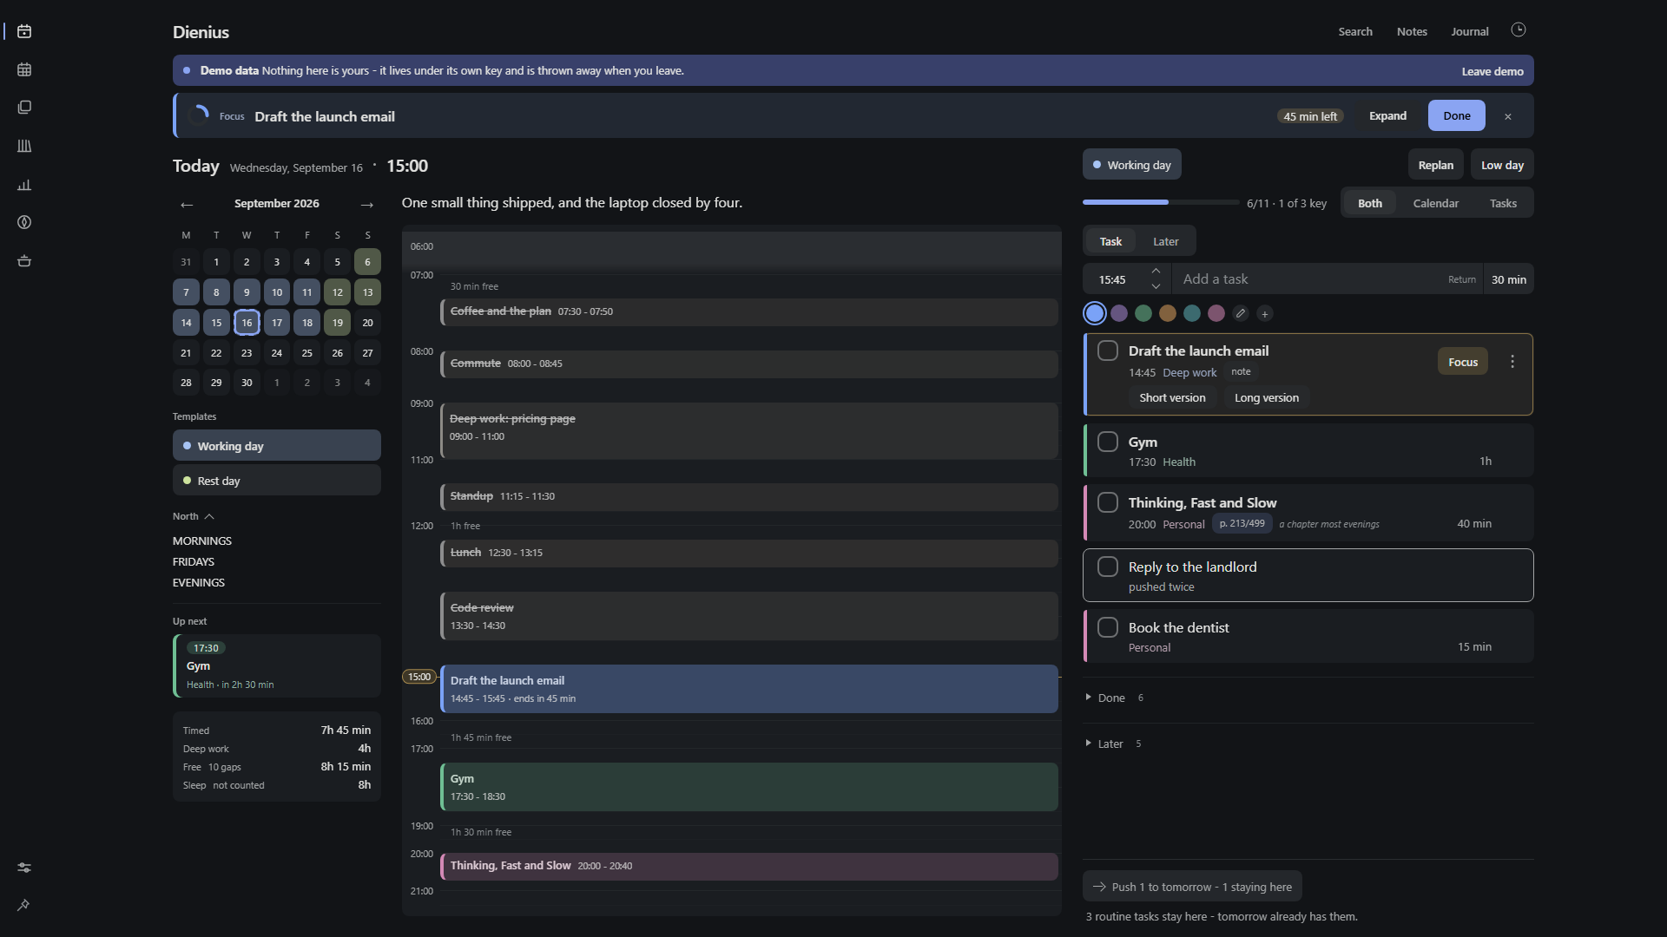Check off Draft the launch email task
The image size is (1667, 937).
pos(1108,351)
